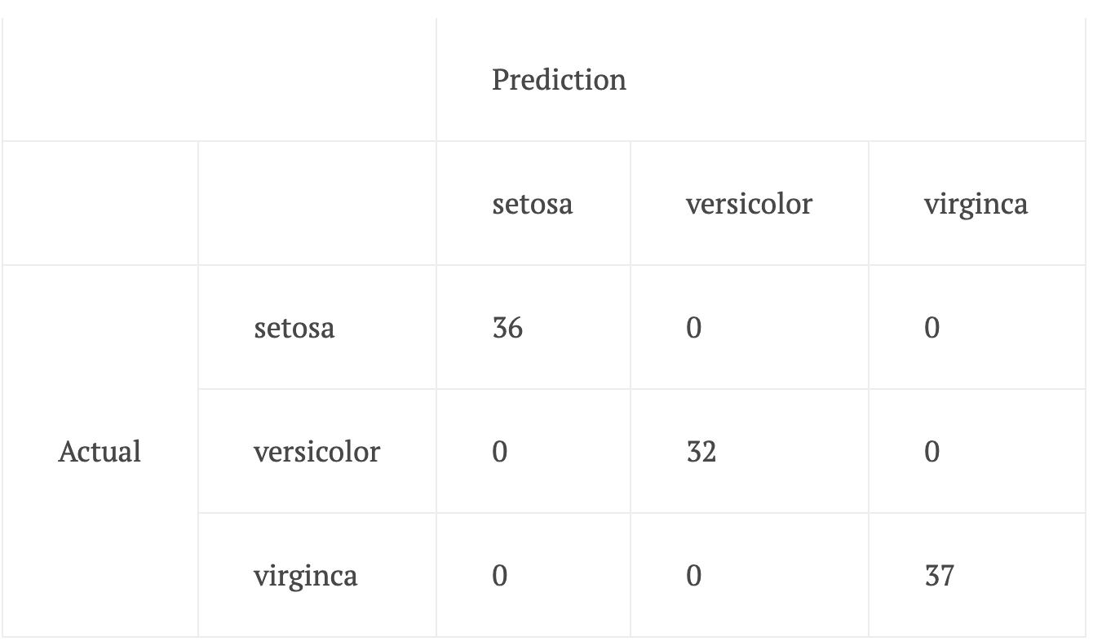Click the empty cell left of Prediction
1093x641 pixels.
point(219,80)
